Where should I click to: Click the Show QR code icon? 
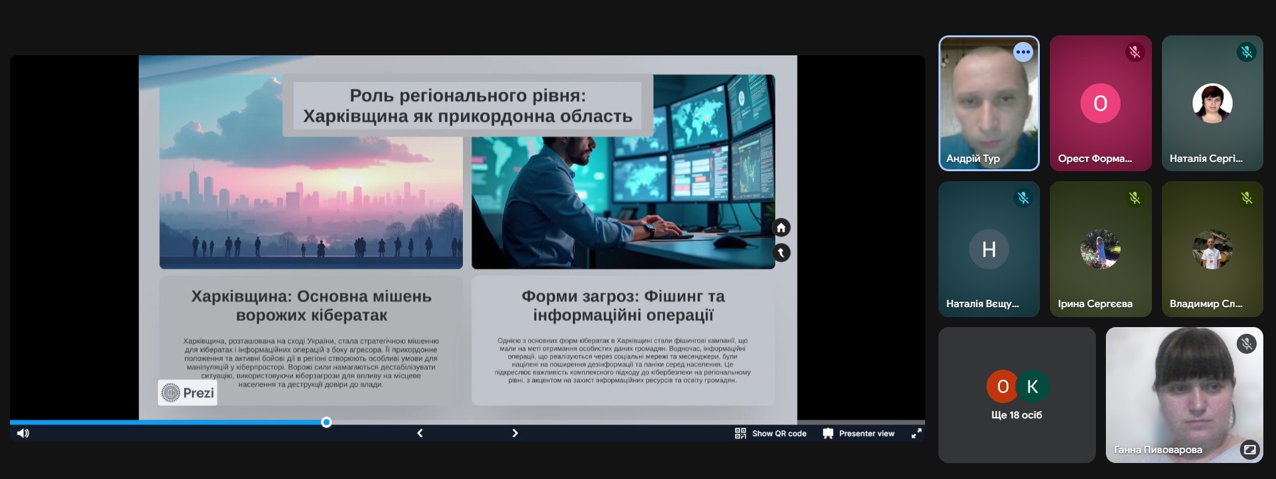[x=740, y=434]
